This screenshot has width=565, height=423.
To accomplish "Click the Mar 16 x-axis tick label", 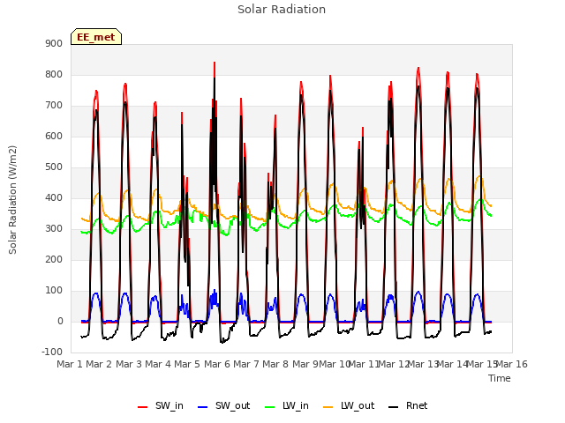I will [x=512, y=364].
